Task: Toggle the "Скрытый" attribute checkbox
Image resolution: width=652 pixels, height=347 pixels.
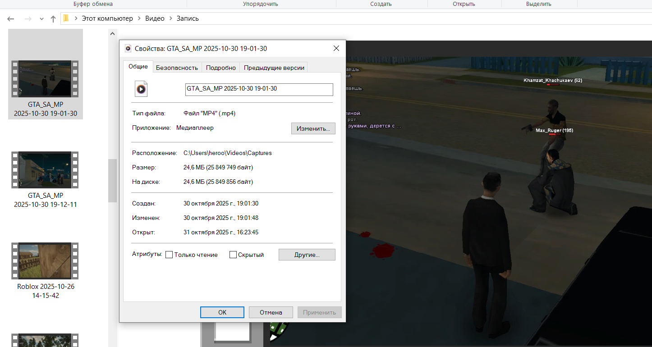Action: 233,255
